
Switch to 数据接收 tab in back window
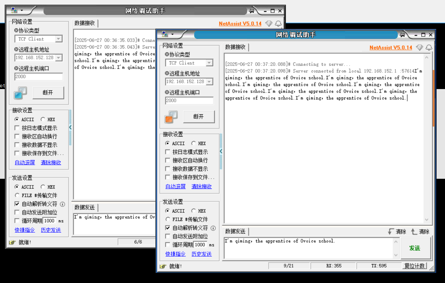tap(85, 23)
